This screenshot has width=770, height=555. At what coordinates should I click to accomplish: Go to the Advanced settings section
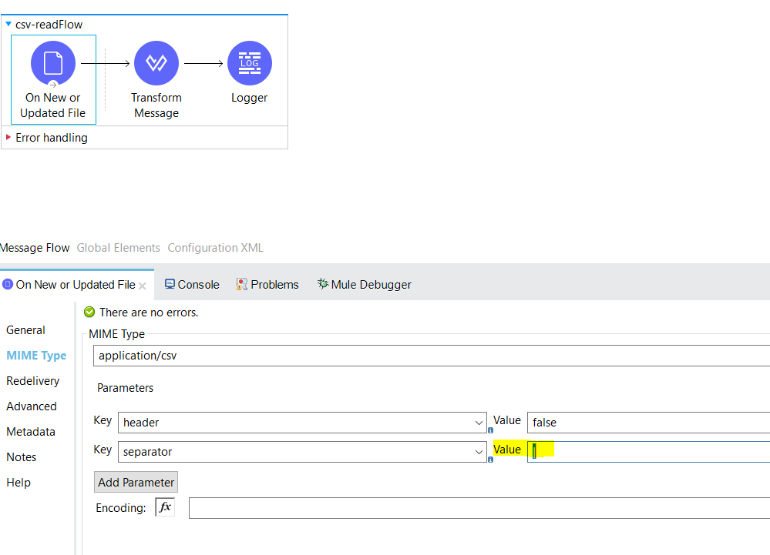[x=32, y=406]
